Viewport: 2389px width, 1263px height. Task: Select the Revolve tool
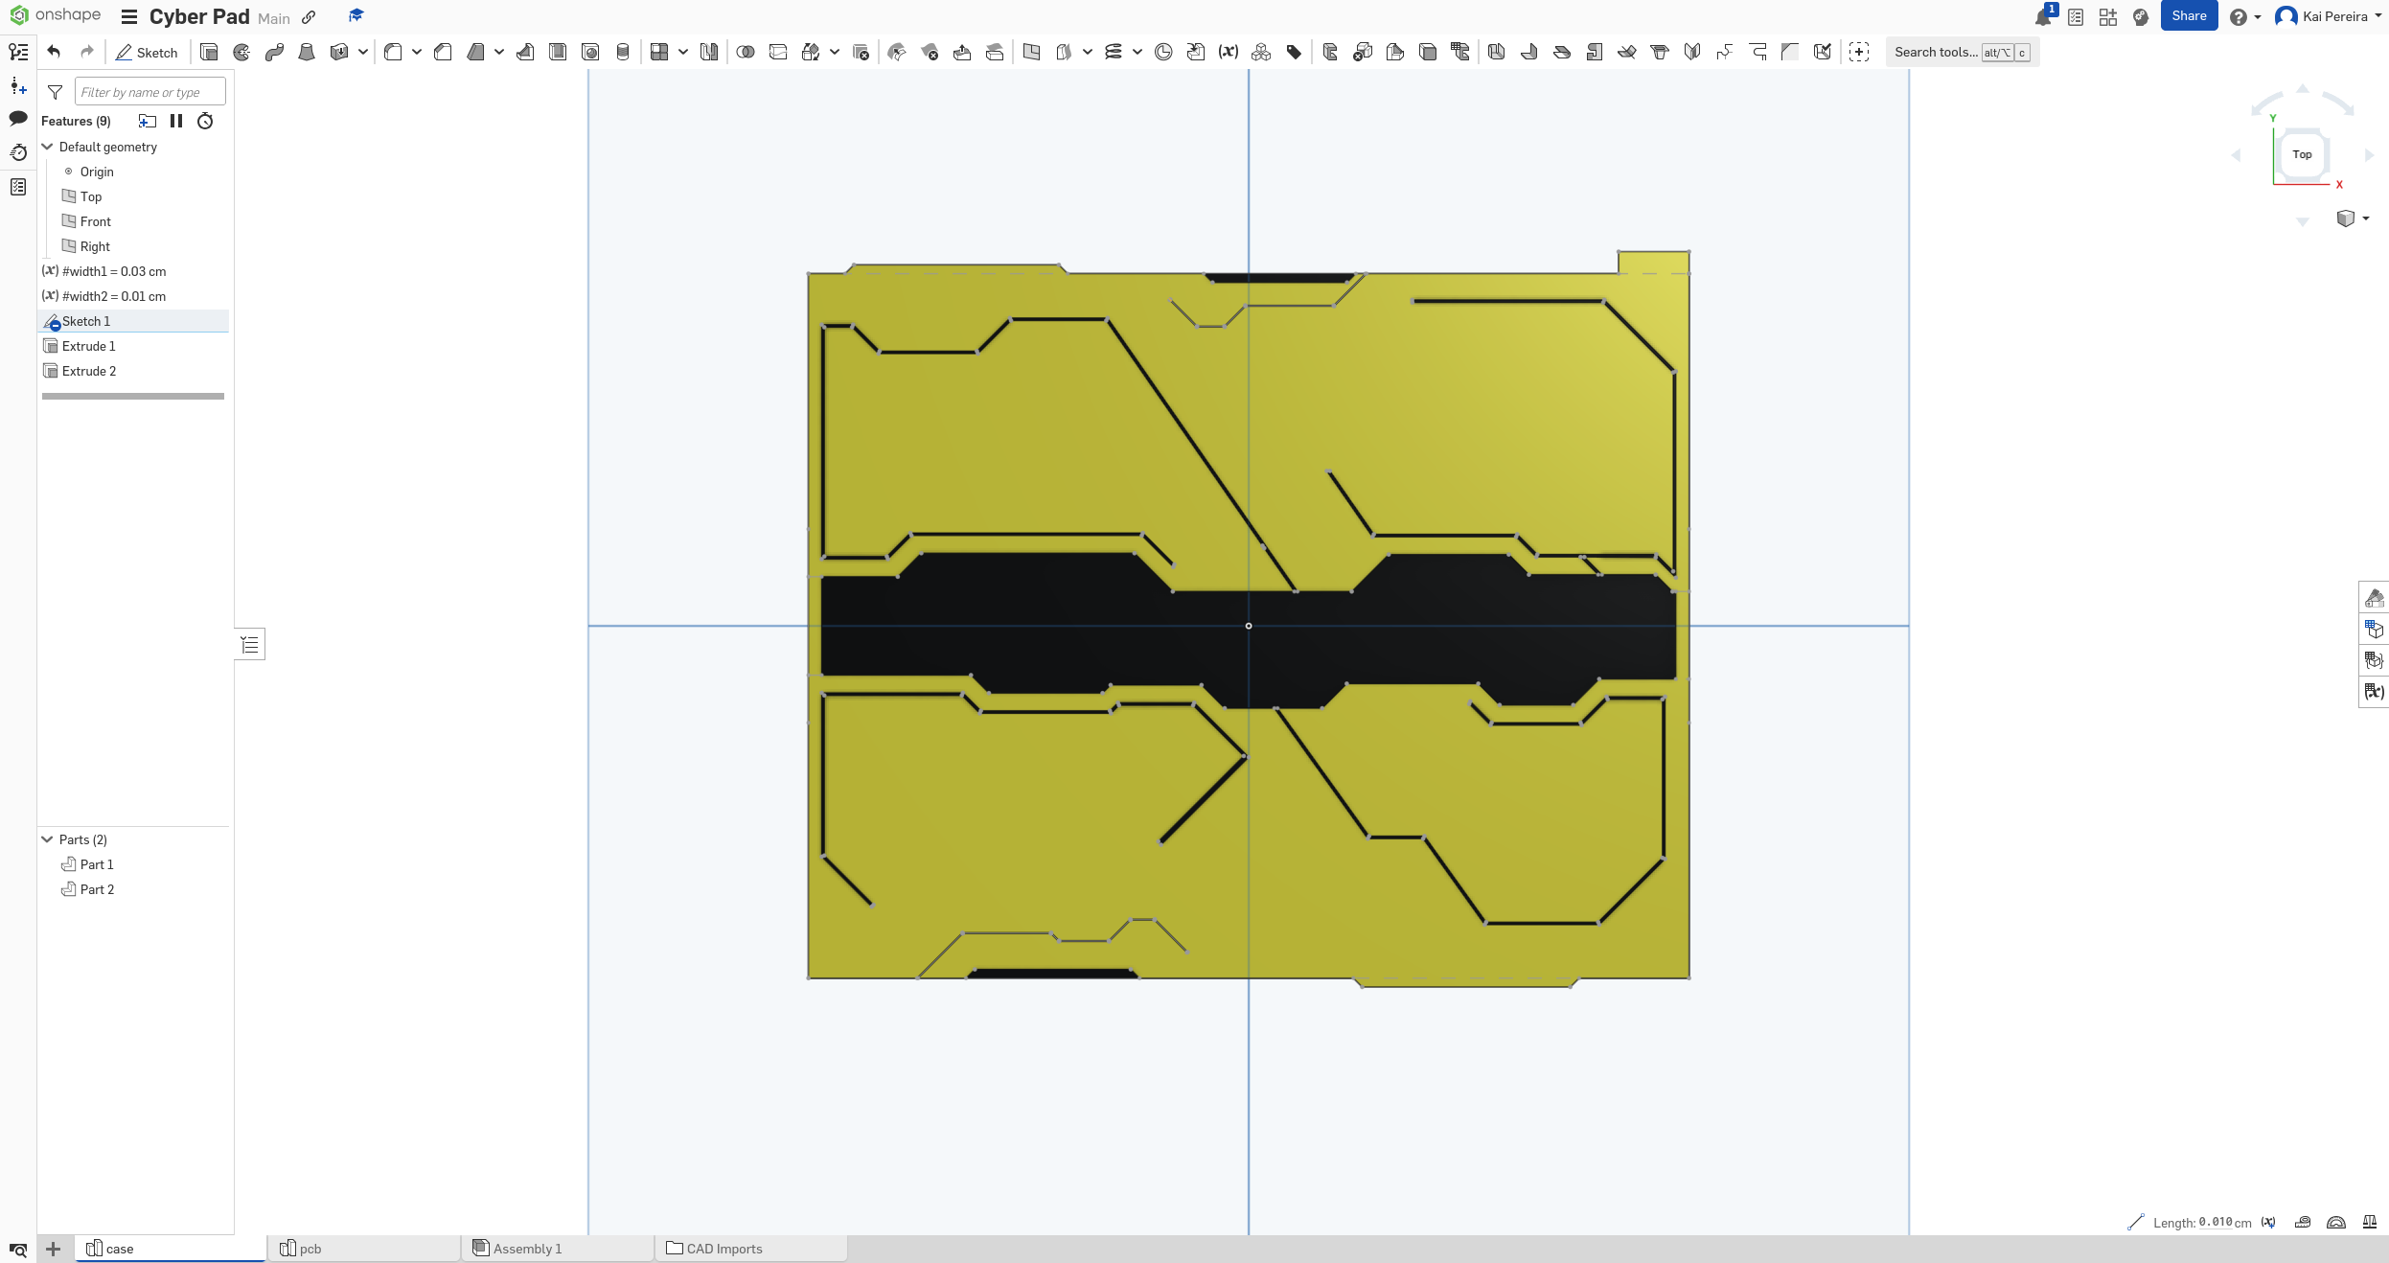coord(241,51)
